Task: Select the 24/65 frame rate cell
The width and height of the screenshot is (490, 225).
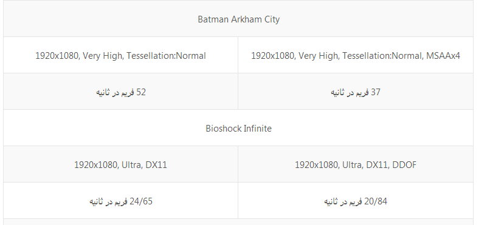Action: 120,201
